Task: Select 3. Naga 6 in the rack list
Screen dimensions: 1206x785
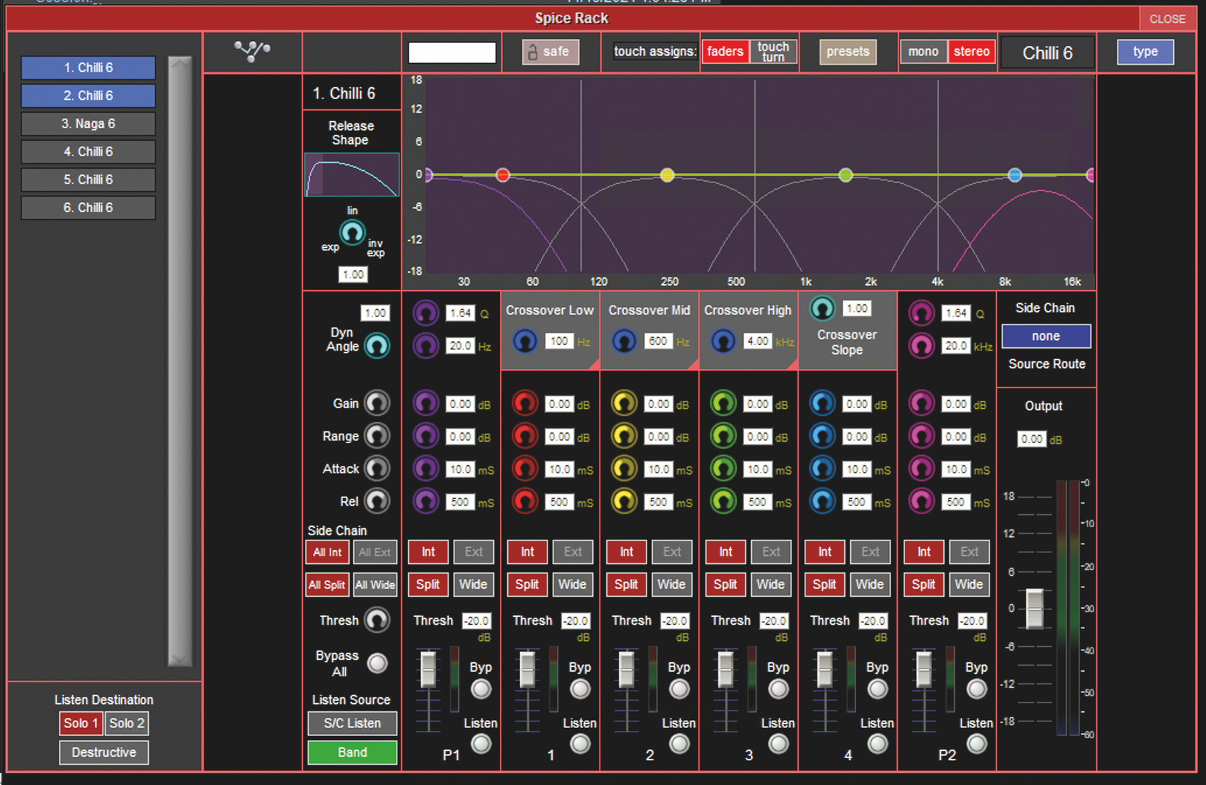Action: click(88, 124)
